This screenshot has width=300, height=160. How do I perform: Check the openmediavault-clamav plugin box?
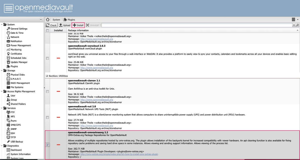point(47,91)
